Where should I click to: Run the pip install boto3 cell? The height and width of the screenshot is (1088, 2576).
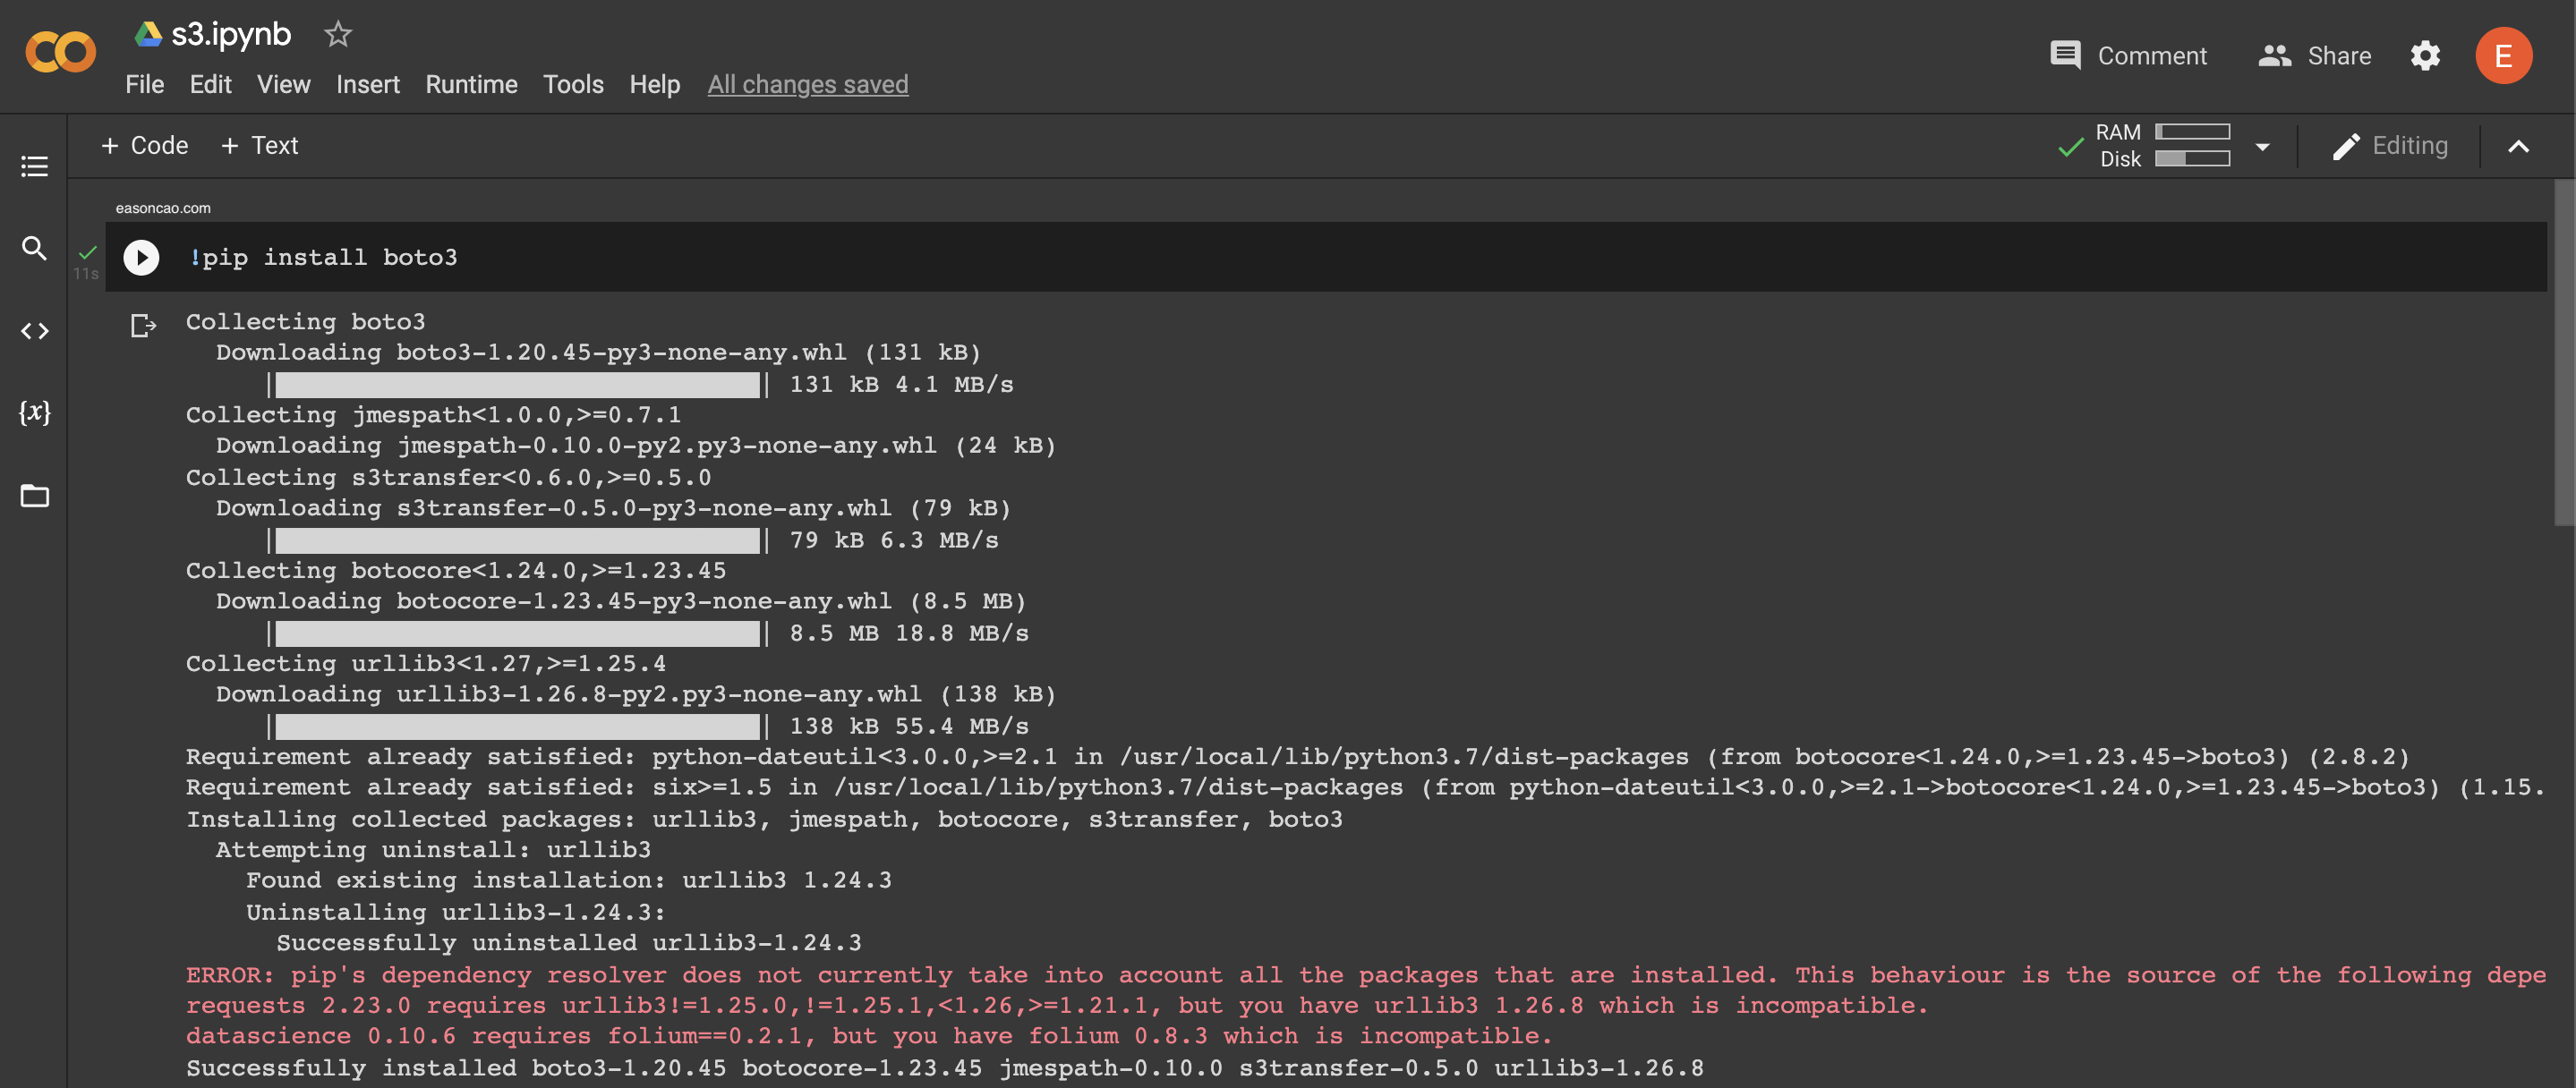point(141,257)
